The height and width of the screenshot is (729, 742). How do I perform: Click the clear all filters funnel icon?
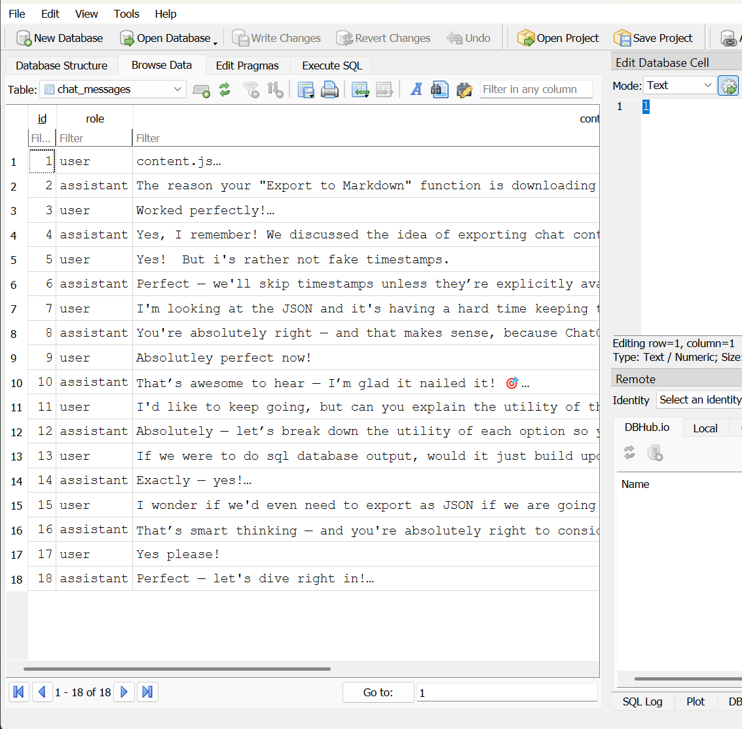pyautogui.click(x=251, y=90)
